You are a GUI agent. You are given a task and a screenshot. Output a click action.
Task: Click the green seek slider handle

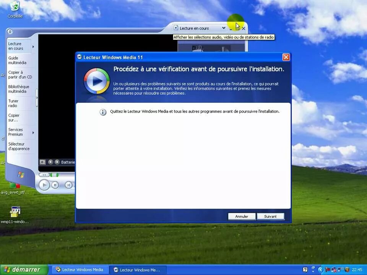54,175
